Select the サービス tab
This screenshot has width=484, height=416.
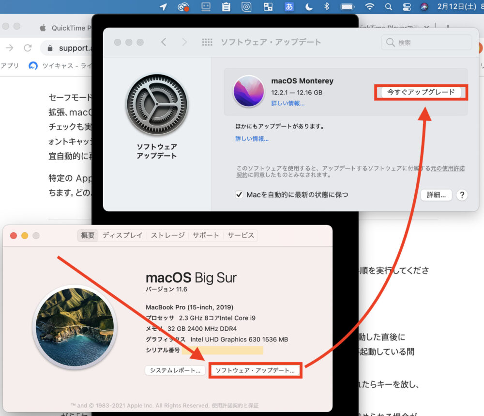coord(241,235)
